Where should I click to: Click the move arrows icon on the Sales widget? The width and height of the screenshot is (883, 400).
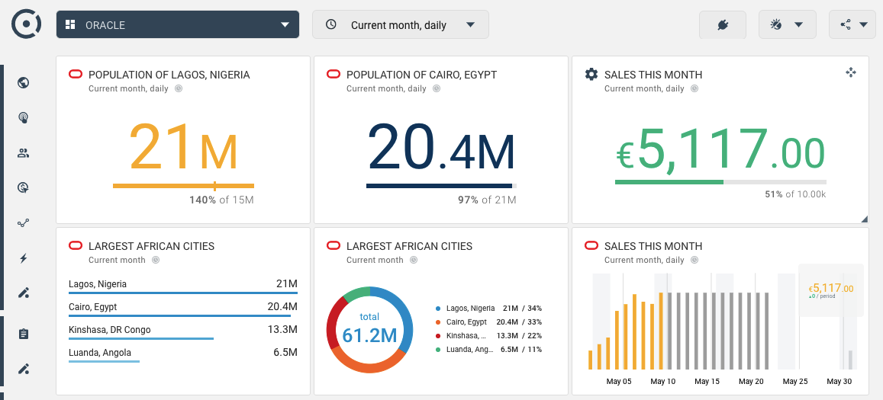coord(850,72)
